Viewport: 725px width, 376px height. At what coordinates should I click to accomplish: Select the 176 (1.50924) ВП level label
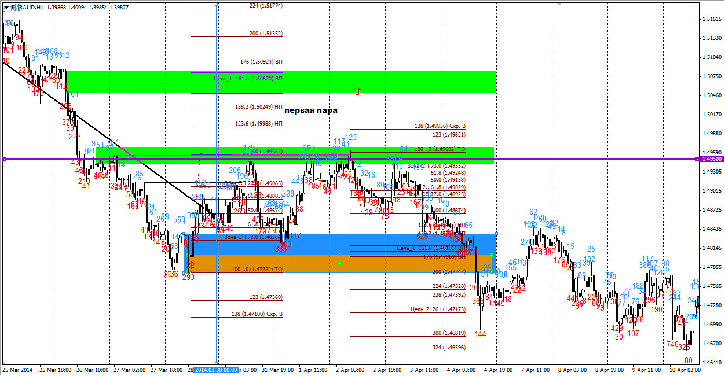[261, 61]
